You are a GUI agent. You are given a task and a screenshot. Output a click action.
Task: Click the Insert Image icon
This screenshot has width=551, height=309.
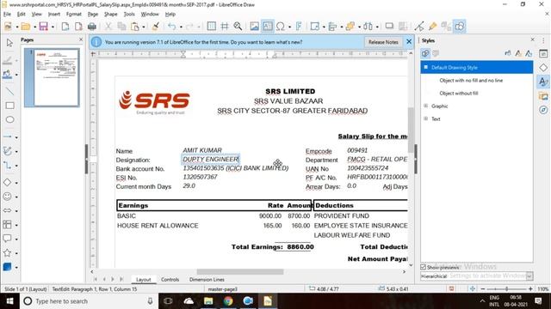pos(255,27)
